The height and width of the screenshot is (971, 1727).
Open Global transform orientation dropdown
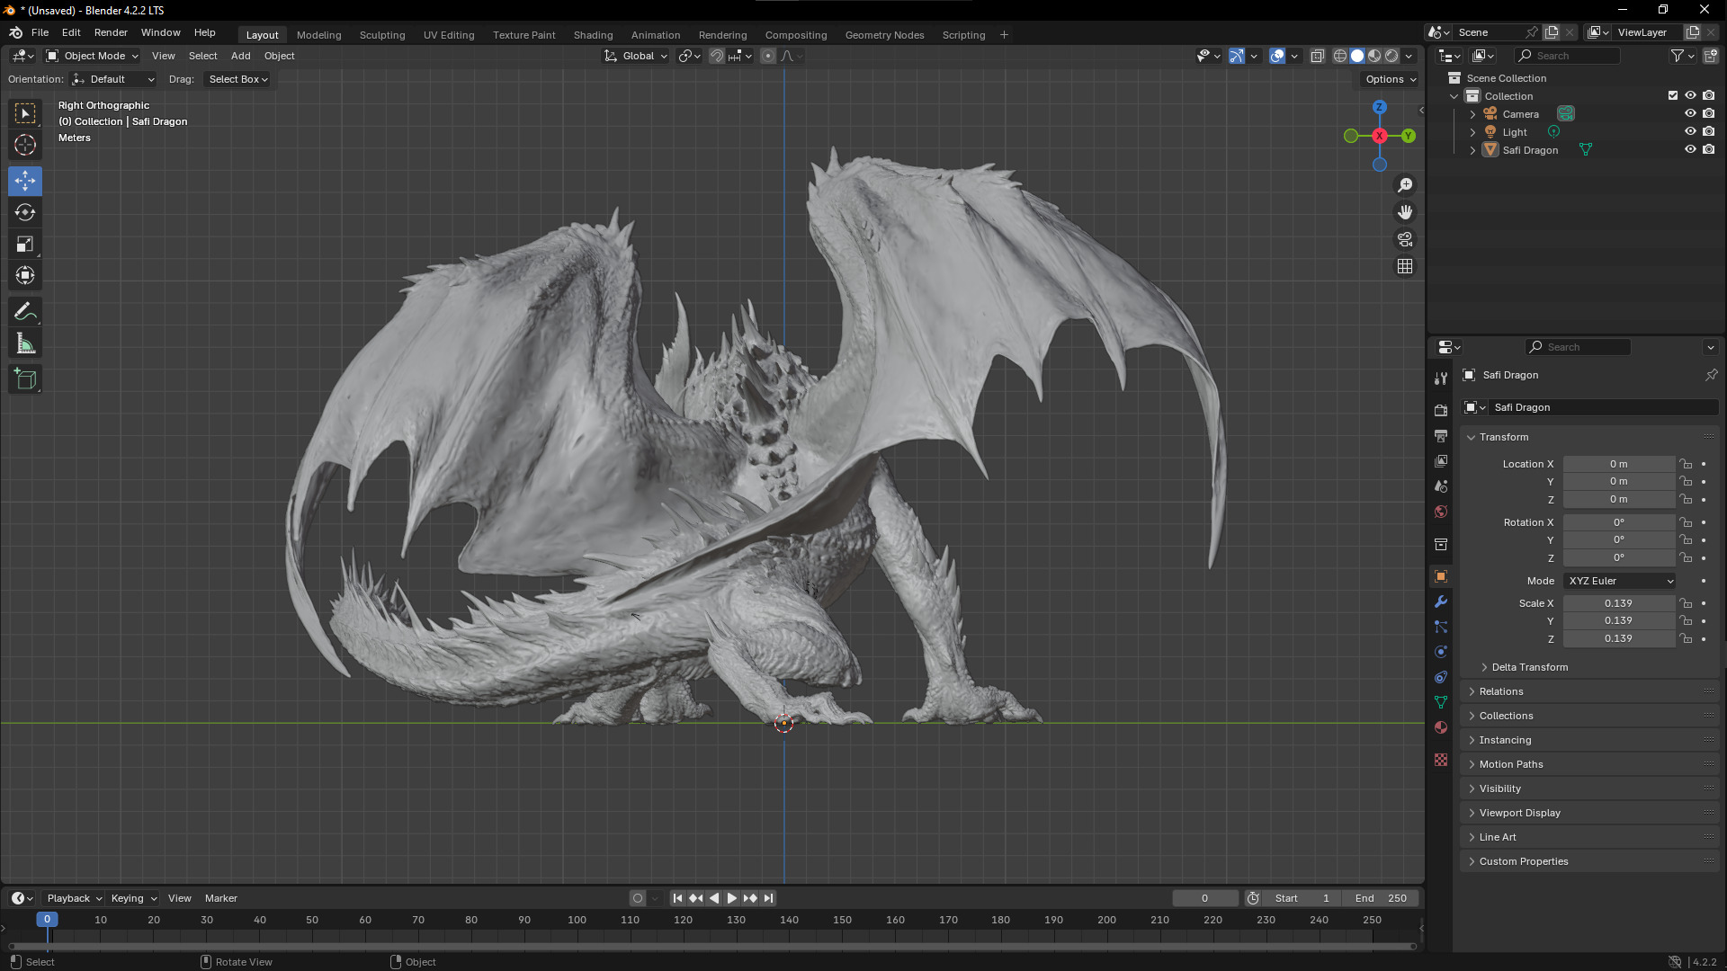point(636,56)
